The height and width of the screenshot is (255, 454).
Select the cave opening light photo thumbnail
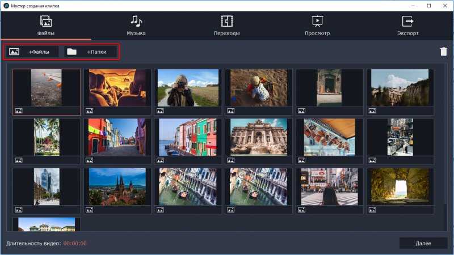click(x=400, y=187)
